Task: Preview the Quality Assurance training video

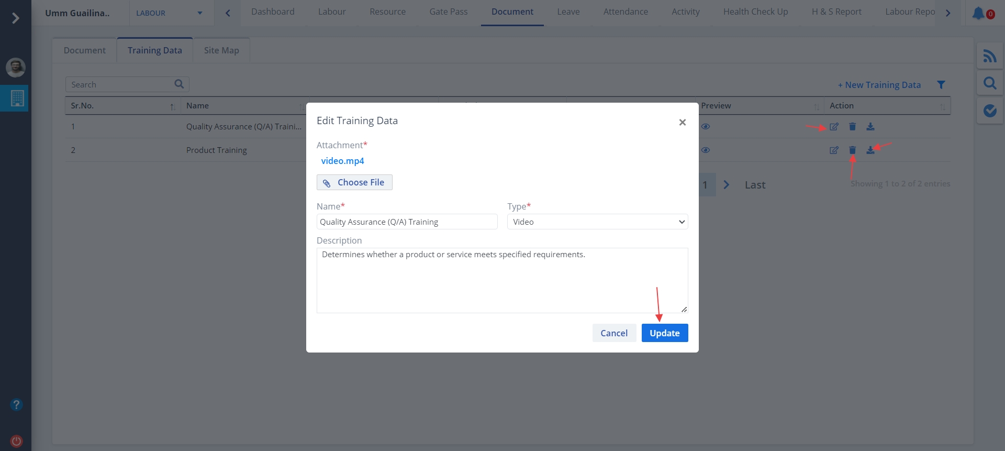Action: pyautogui.click(x=706, y=127)
